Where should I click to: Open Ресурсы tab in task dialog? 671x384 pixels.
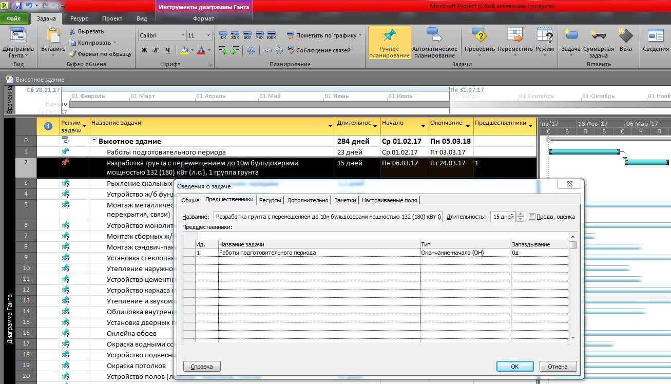point(270,200)
